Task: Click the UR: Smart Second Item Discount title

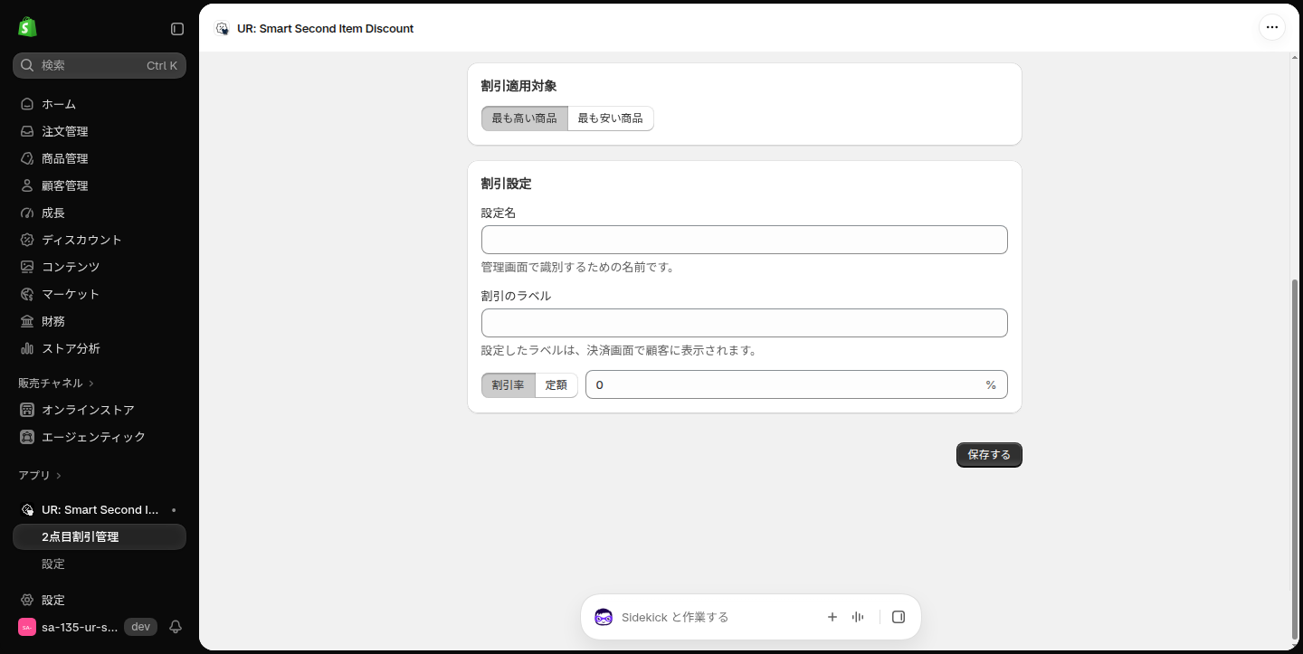Action: coord(326,28)
